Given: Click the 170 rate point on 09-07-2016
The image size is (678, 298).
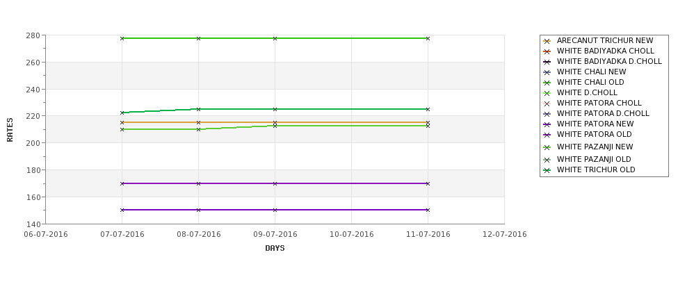Looking at the screenshot, I should tap(275, 183).
